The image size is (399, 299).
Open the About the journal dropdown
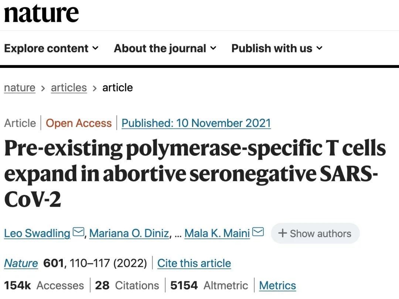click(165, 48)
